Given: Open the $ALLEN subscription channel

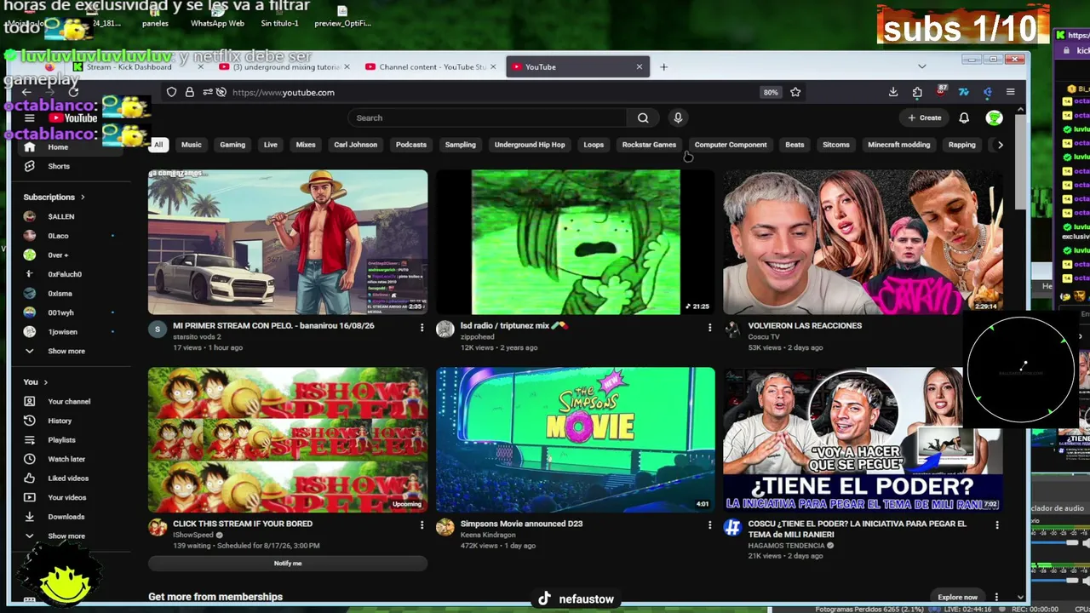Looking at the screenshot, I should click(61, 217).
